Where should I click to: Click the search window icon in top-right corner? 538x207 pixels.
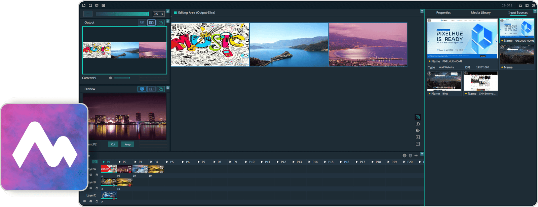point(533,5)
